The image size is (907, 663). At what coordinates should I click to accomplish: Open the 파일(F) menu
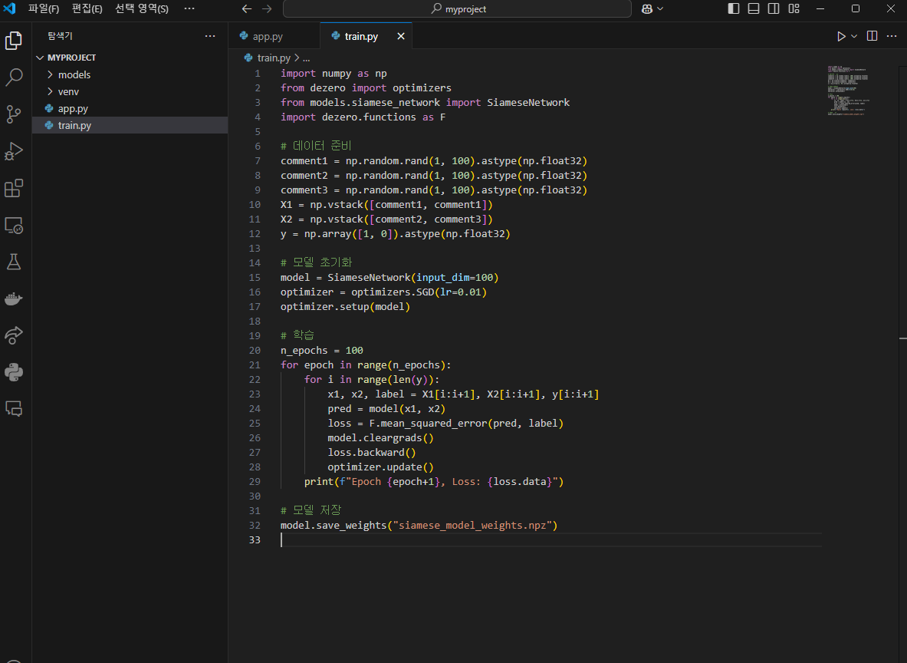(44, 8)
